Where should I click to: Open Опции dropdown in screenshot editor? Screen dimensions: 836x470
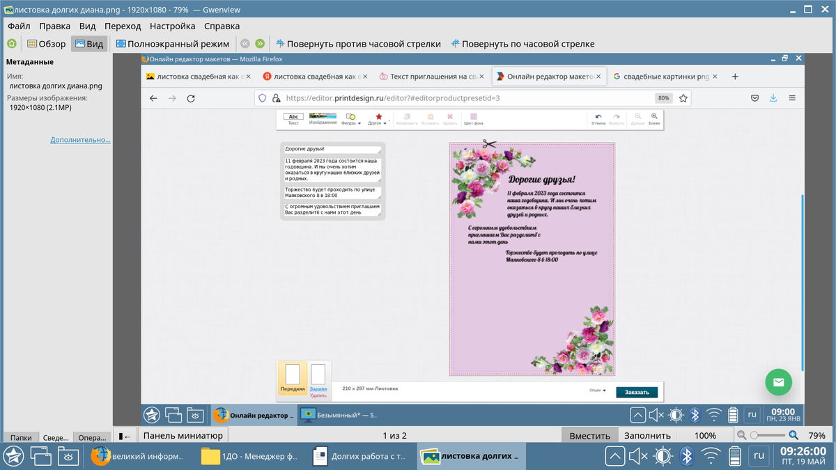598,391
